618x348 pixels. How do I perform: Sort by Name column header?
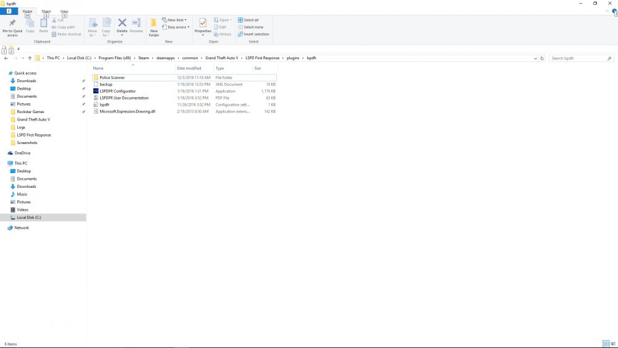98,69
